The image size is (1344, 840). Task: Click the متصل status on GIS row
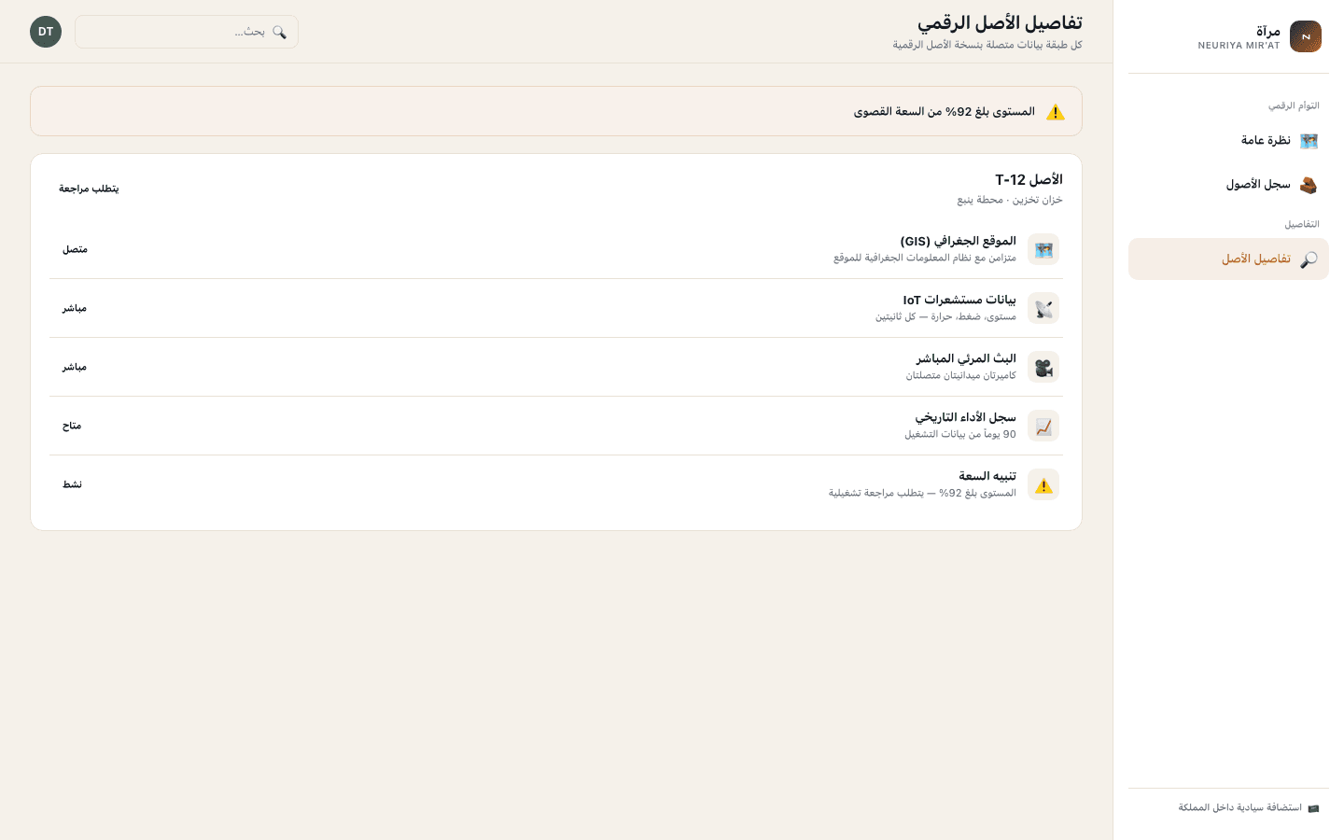pos(75,249)
